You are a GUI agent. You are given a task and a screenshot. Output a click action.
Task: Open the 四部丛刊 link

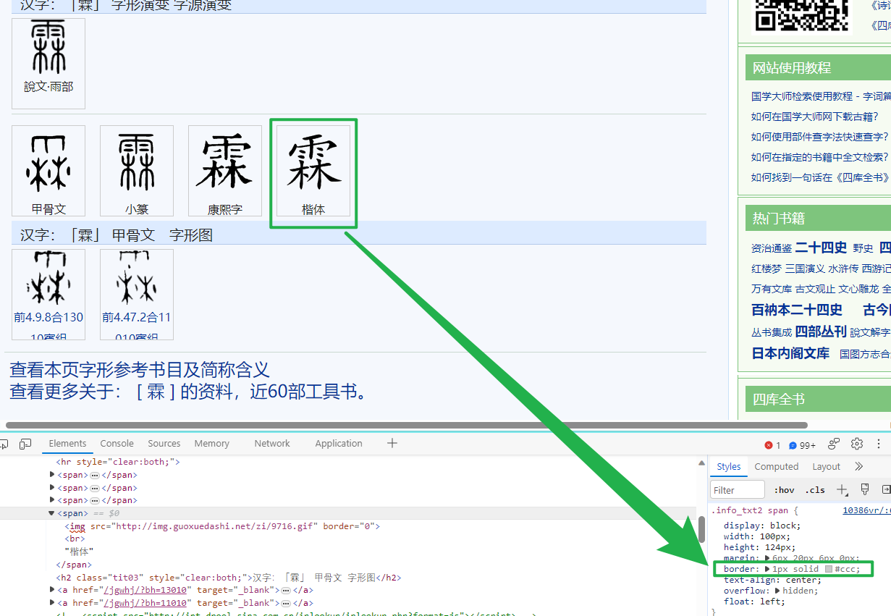pyautogui.click(x=821, y=332)
